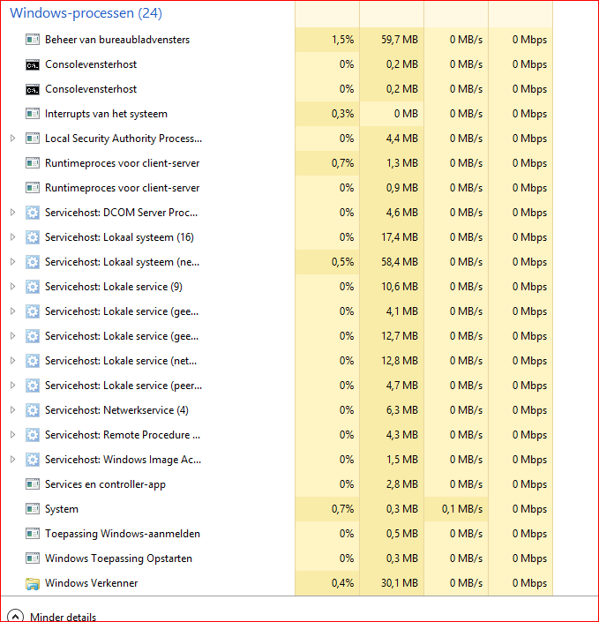
Task: Click the Minder details link
Action: coord(63,617)
